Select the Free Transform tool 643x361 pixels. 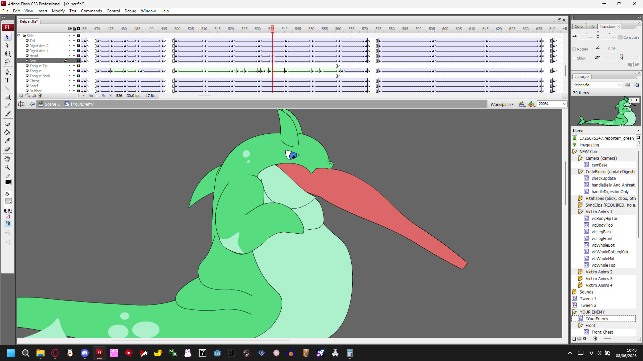pyautogui.click(x=7, y=54)
